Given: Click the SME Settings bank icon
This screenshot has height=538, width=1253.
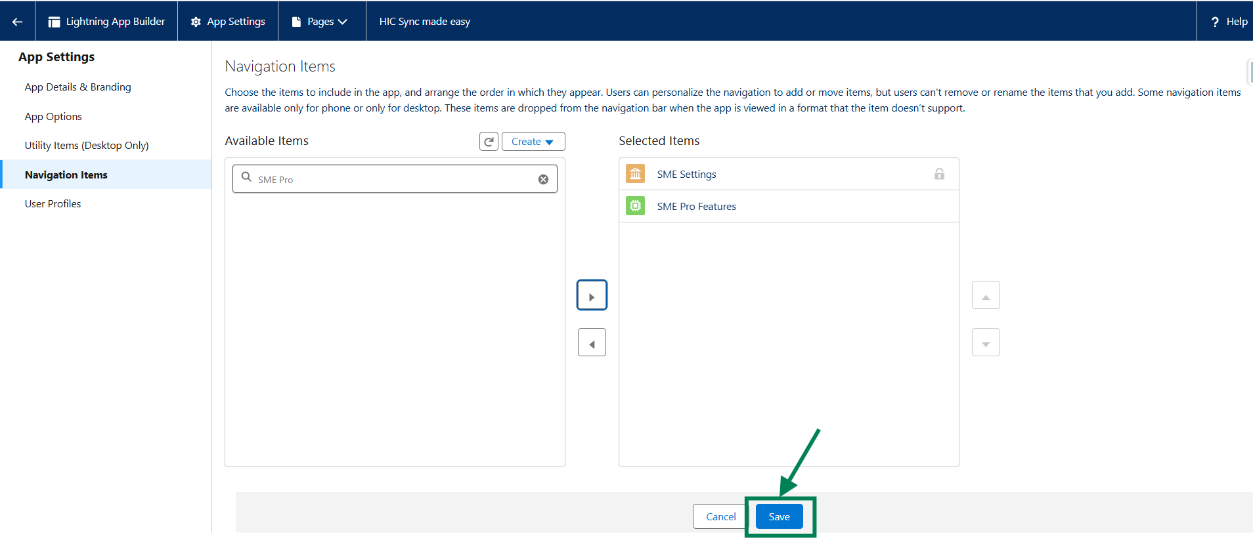Looking at the screenshot, I should click(635, 174).
